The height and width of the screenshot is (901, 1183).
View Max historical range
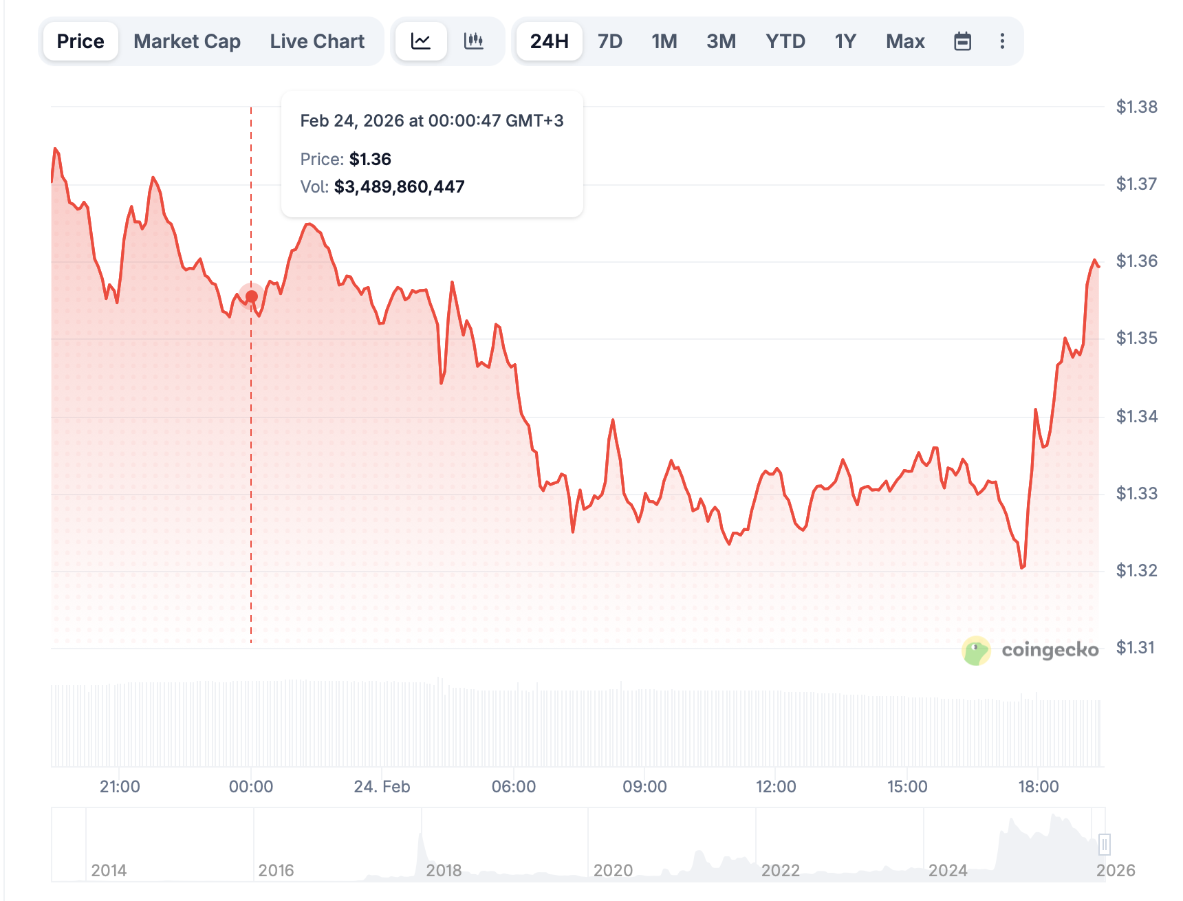coord(905,41)
